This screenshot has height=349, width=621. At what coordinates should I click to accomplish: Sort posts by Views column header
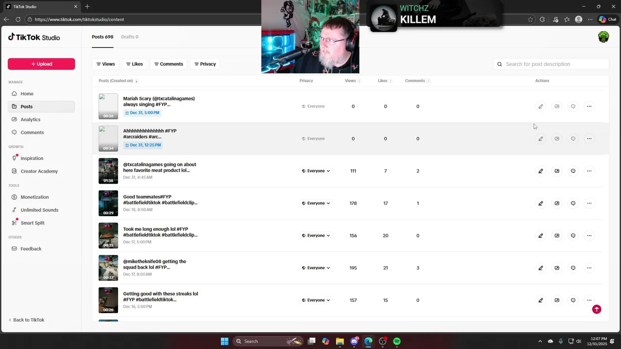pyautogui.click(x=352, y=81)
